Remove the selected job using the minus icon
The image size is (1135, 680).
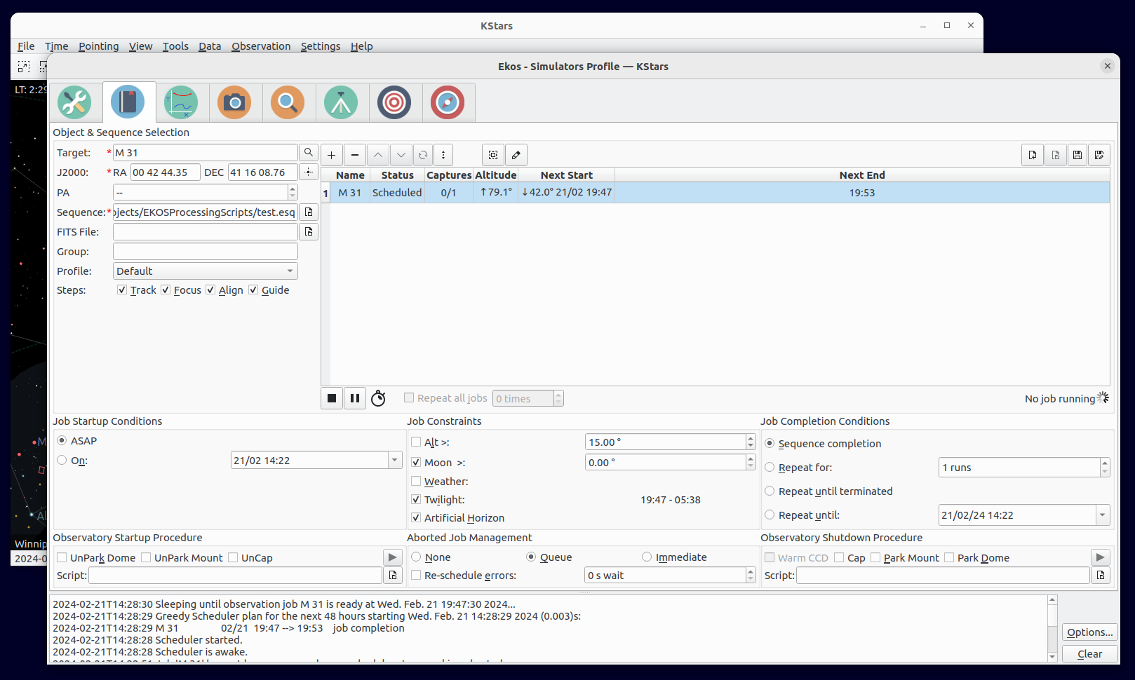354,155
